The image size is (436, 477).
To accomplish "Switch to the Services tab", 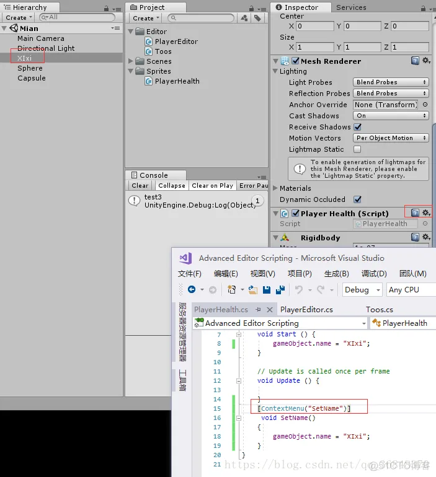I will (x=351, y=7).
